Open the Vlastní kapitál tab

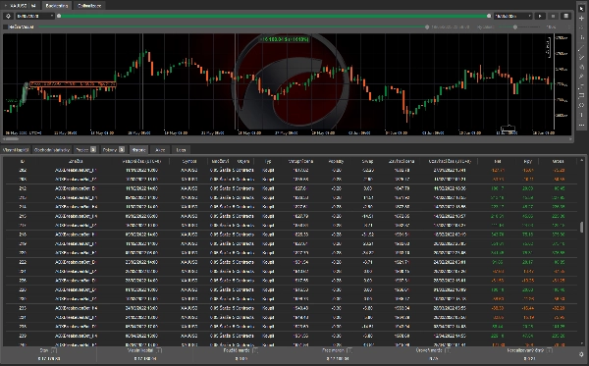[16, 150]
